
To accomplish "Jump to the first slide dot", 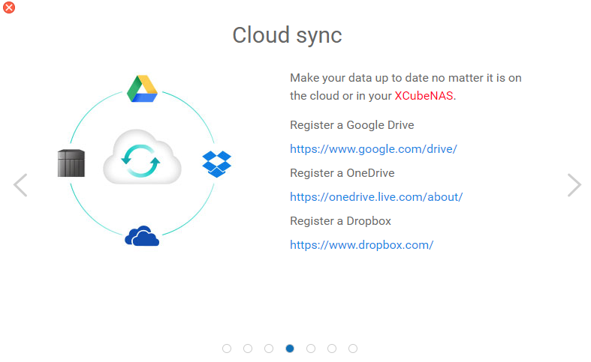I will click(x=227, y=349).
